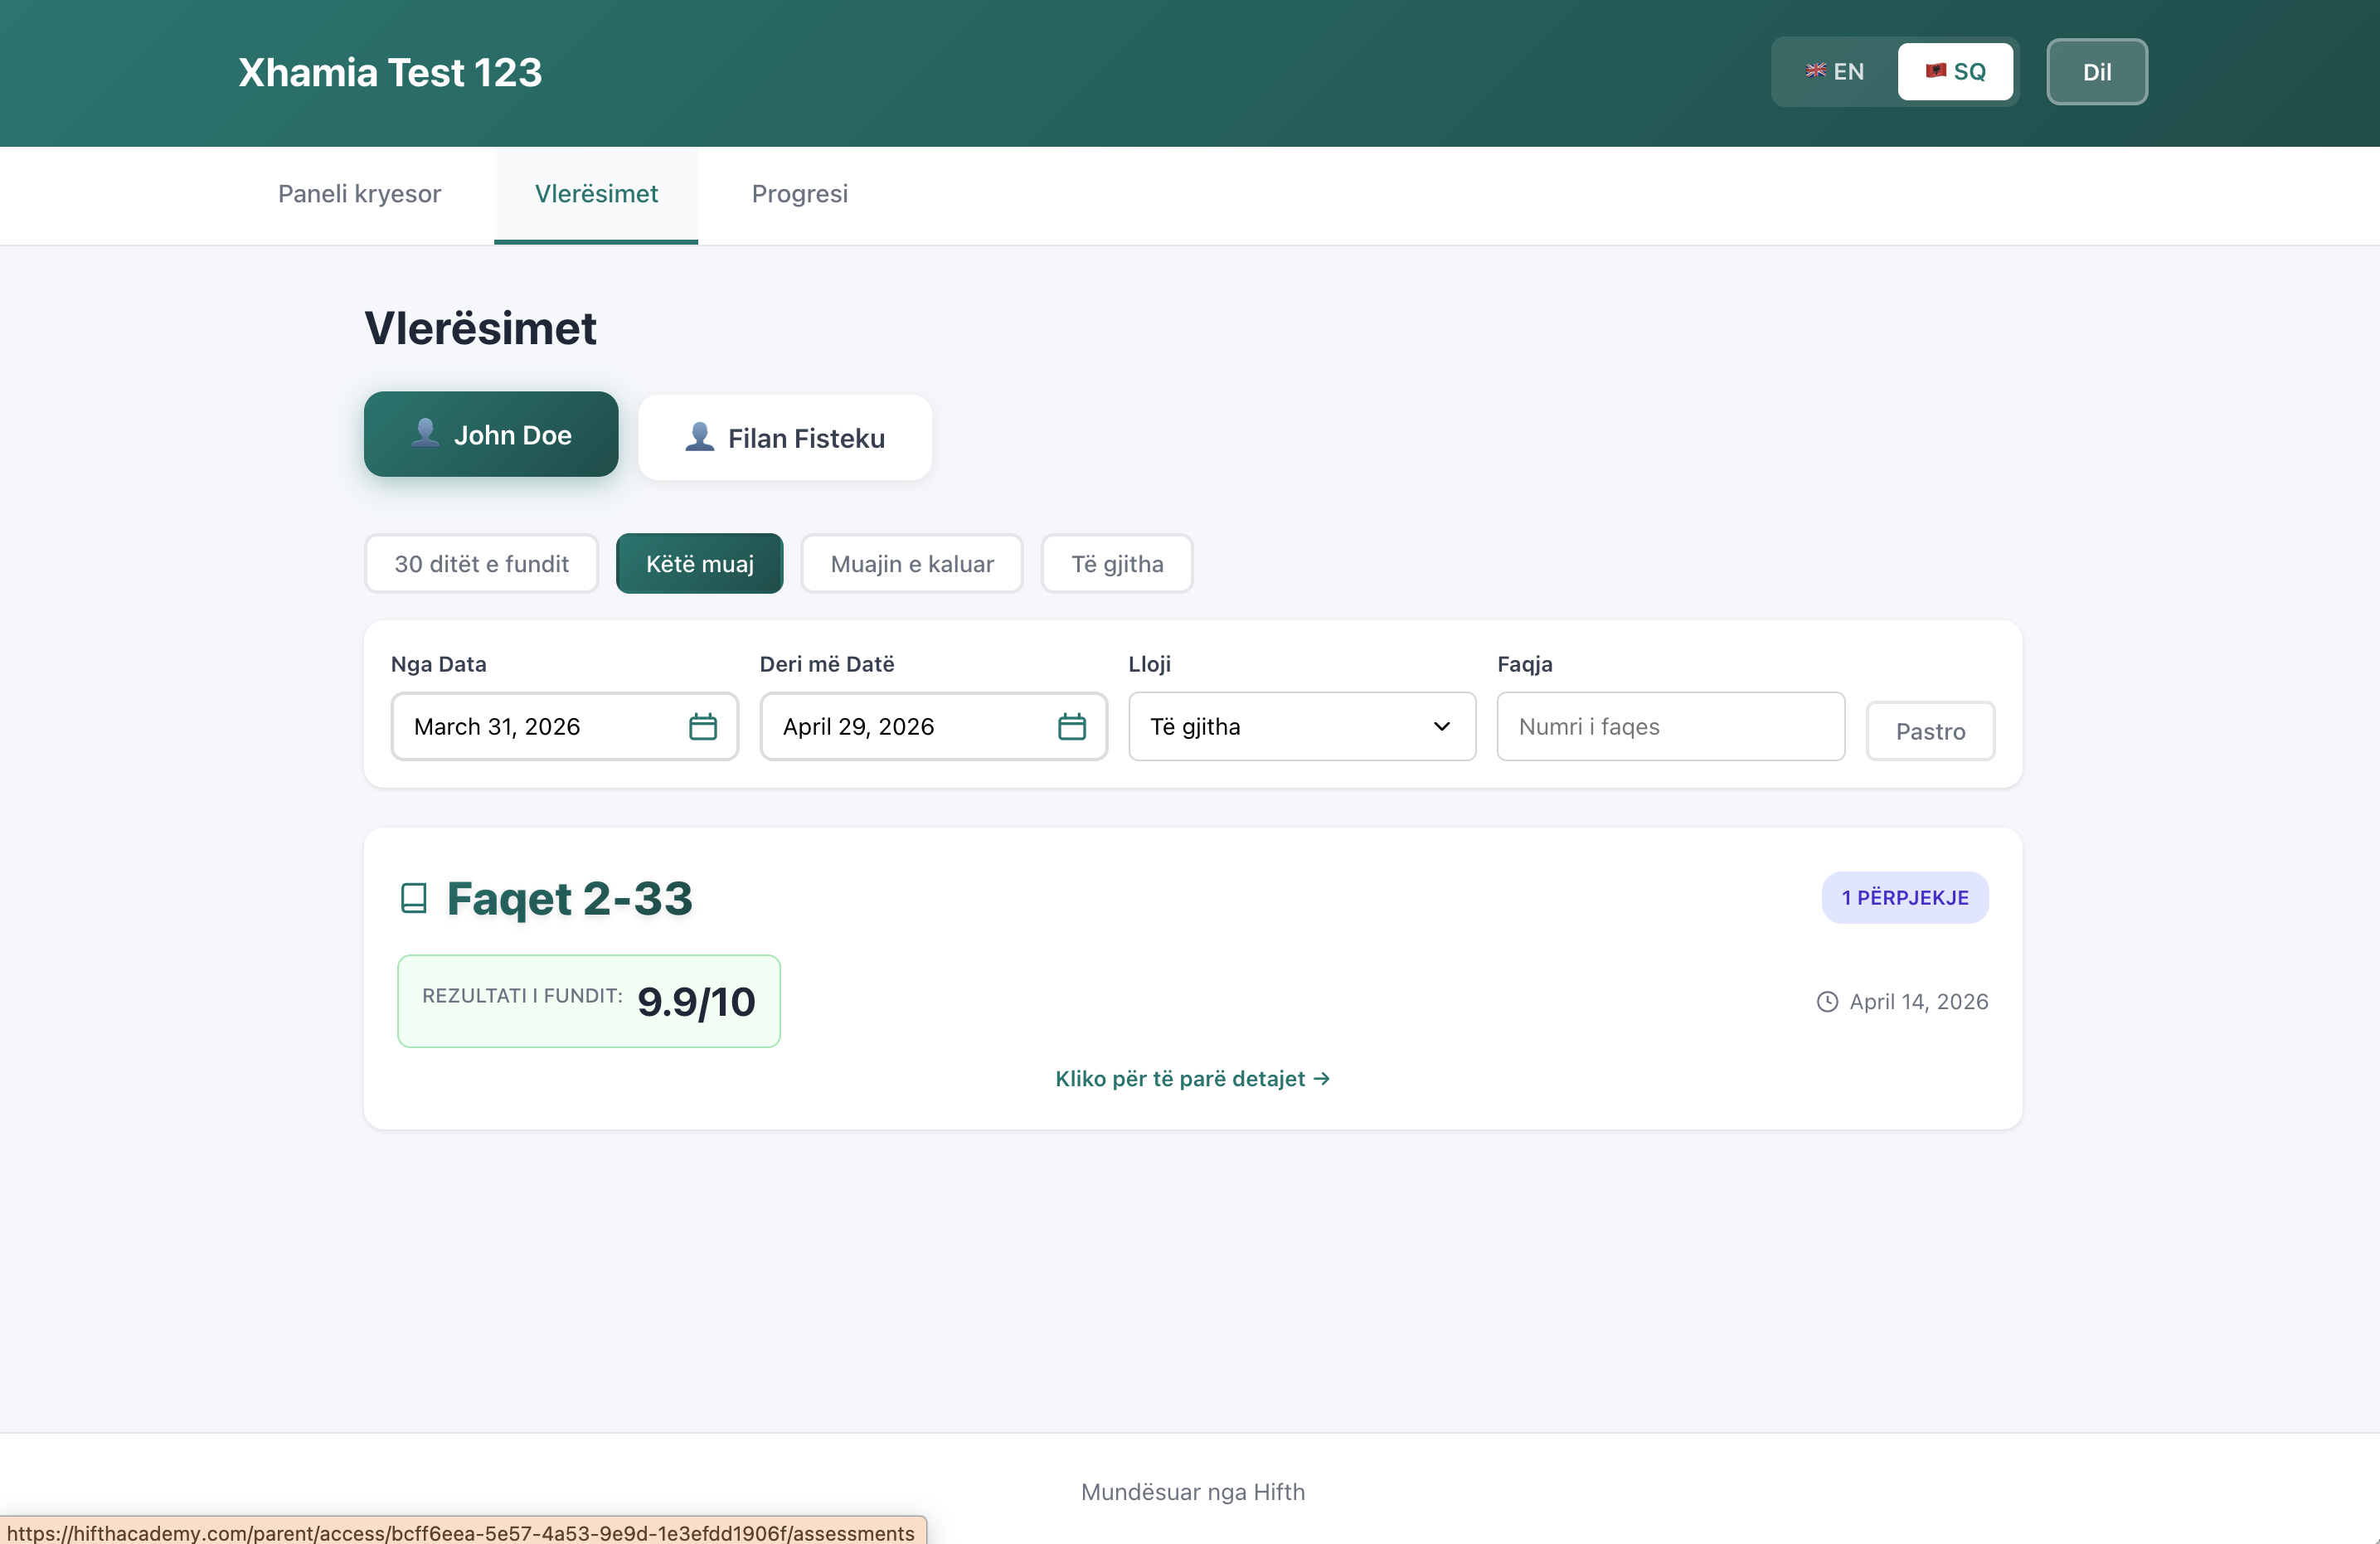Select the 'Muajin e kaluar' filter
The image size is (2380, 1544).
[911, 564]
